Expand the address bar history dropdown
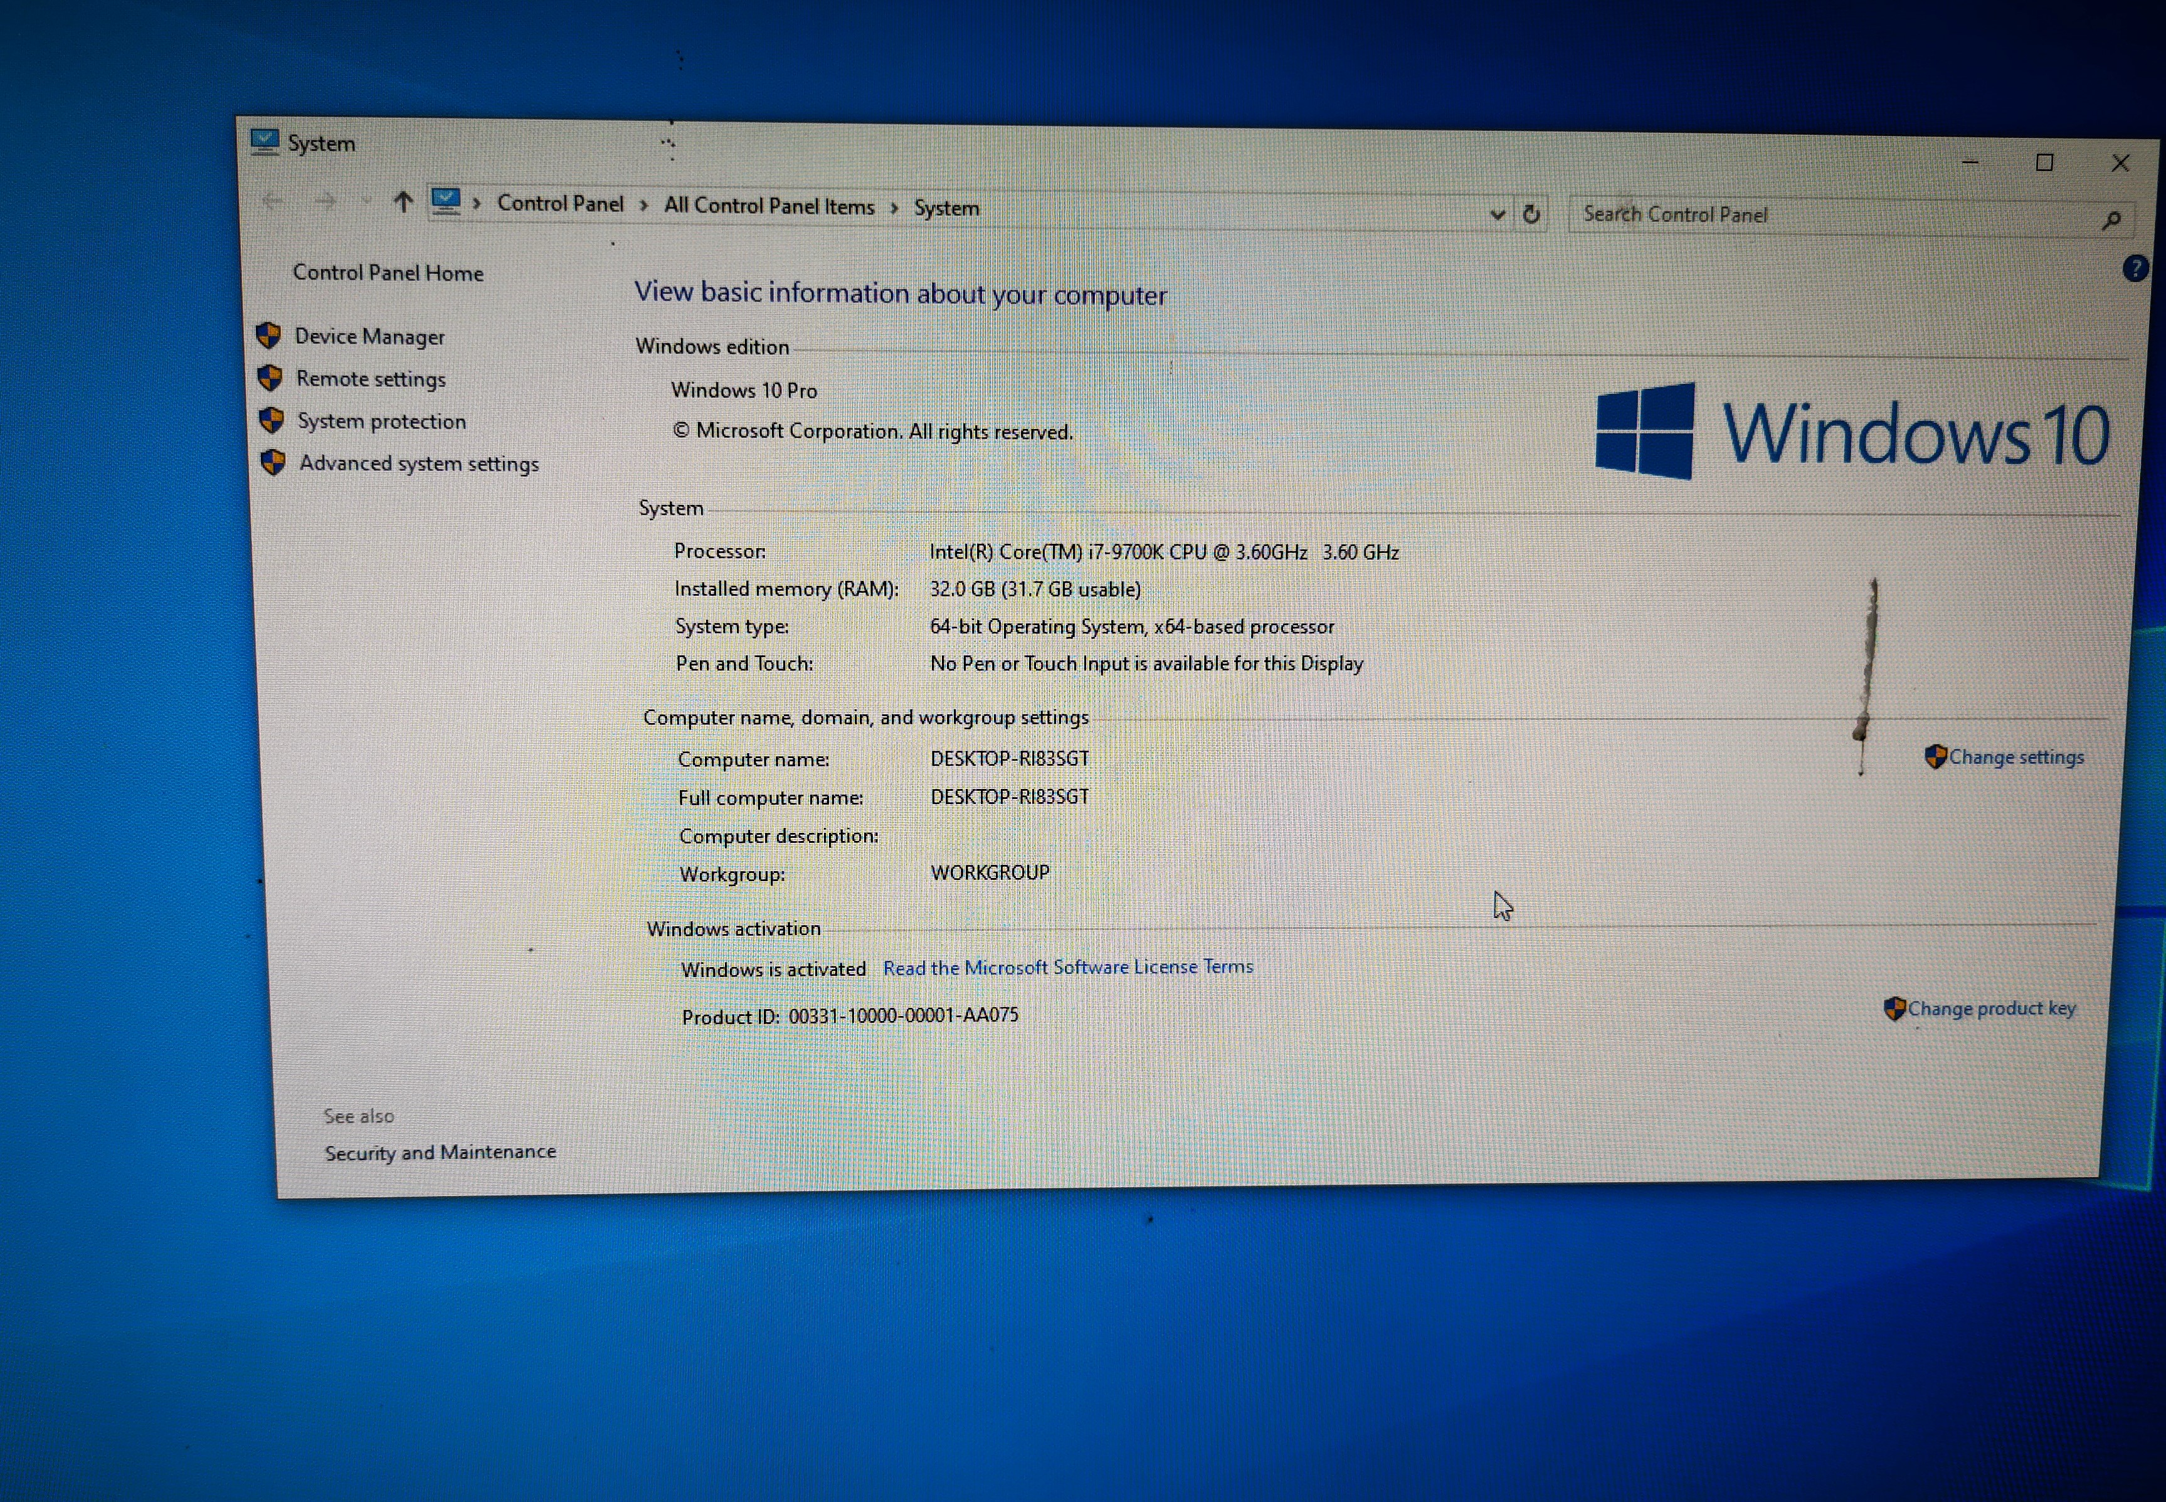The width and height of the screenshot is (2166, 1502). [1497, 214]
